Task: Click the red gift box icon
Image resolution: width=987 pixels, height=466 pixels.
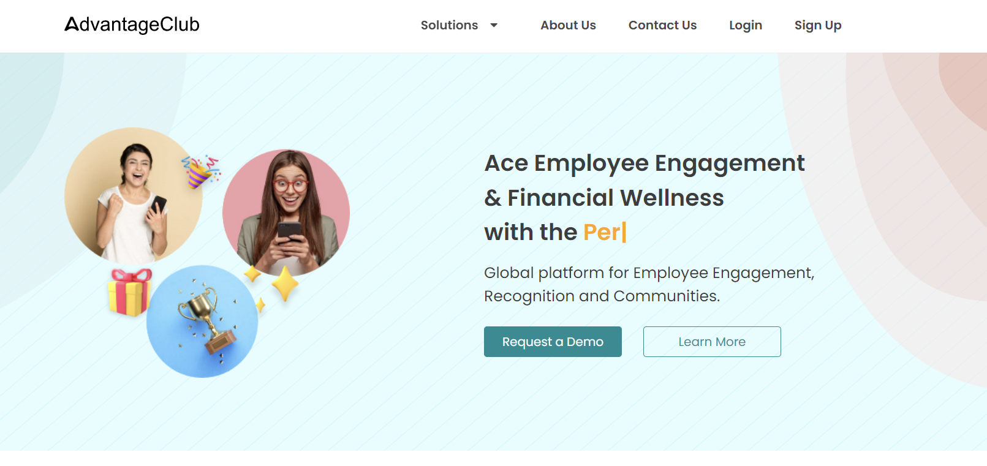Action: [x=129, y=292]
